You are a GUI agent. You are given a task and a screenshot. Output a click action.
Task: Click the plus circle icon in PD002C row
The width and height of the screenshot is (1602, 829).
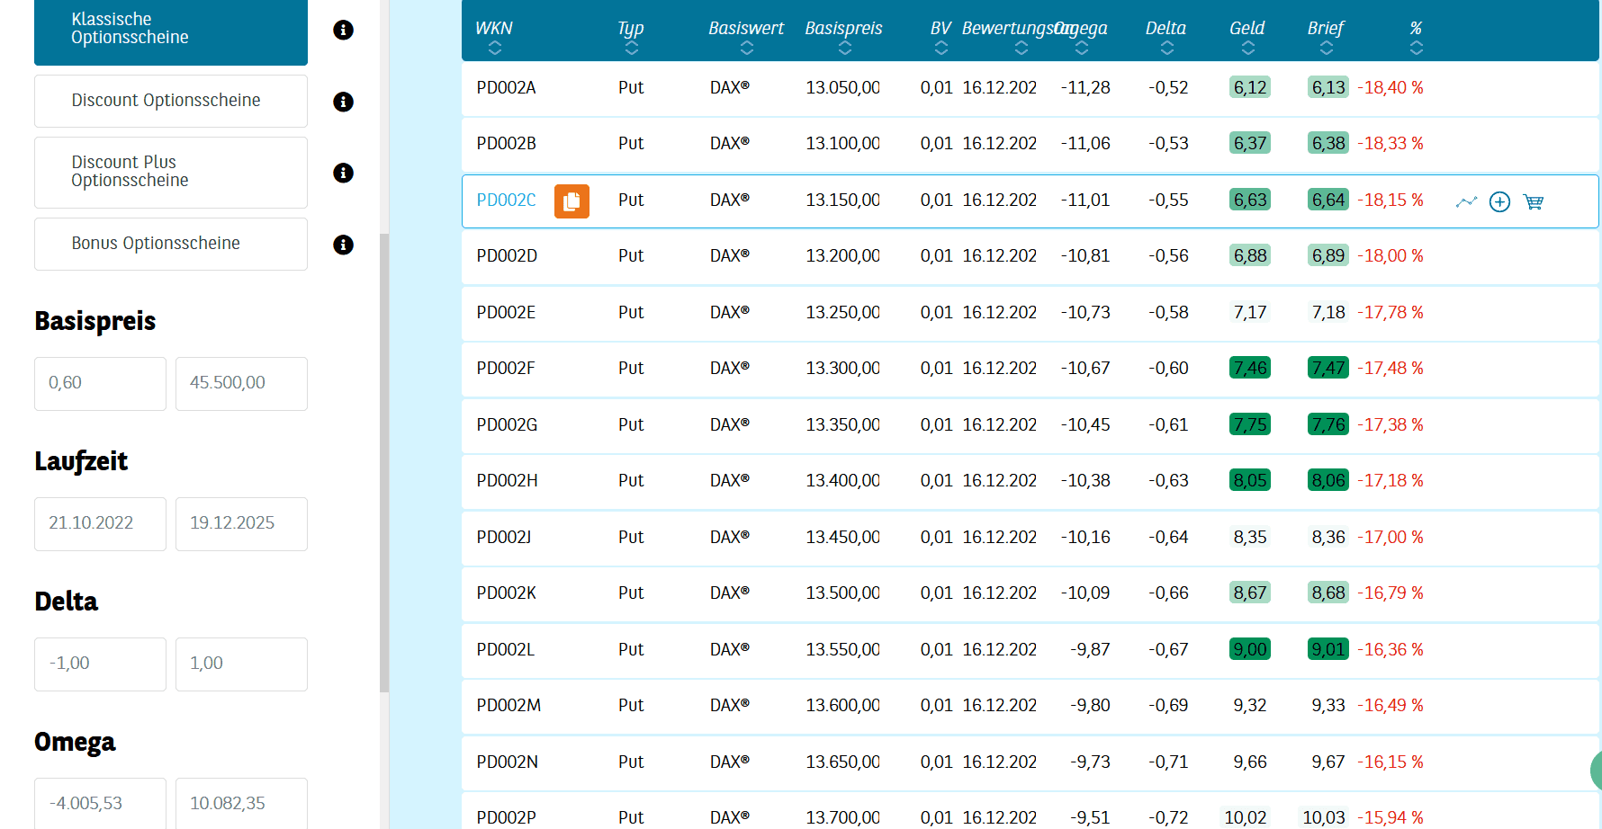click(1499, 201)
